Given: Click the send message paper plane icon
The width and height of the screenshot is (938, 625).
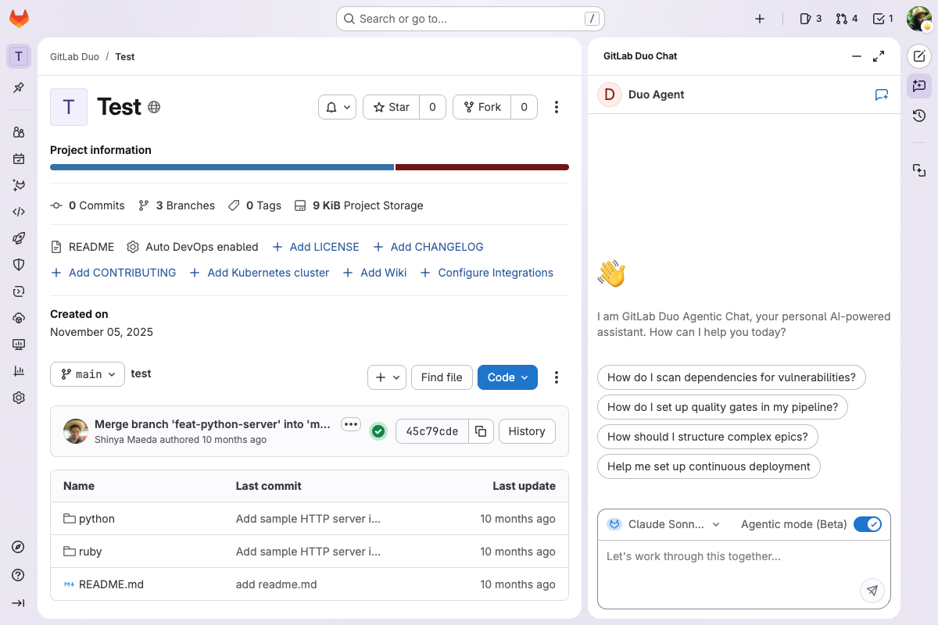Looking at the screenshot, I should click(x=872, y=591).
